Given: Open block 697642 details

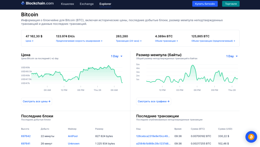Looking at the screenshot, I should tap(26, 136).
